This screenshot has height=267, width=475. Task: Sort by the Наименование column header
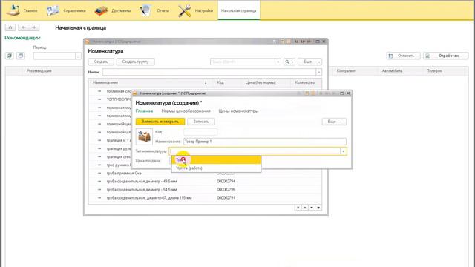click(105, 82)
